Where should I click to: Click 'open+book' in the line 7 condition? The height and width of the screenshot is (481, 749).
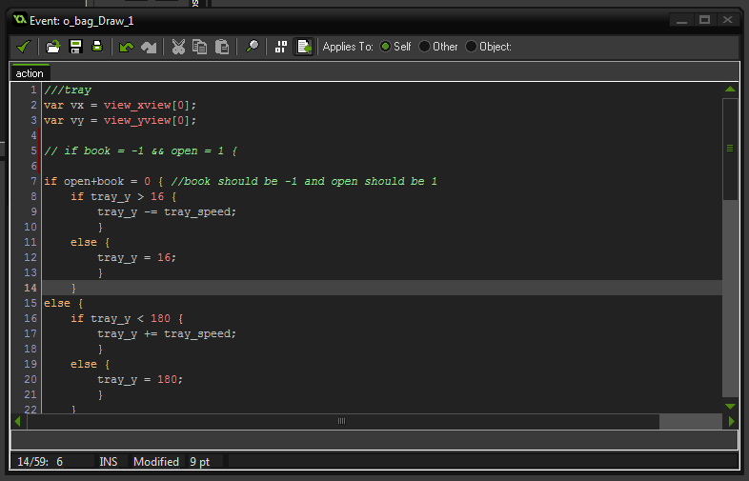[93, 182]
